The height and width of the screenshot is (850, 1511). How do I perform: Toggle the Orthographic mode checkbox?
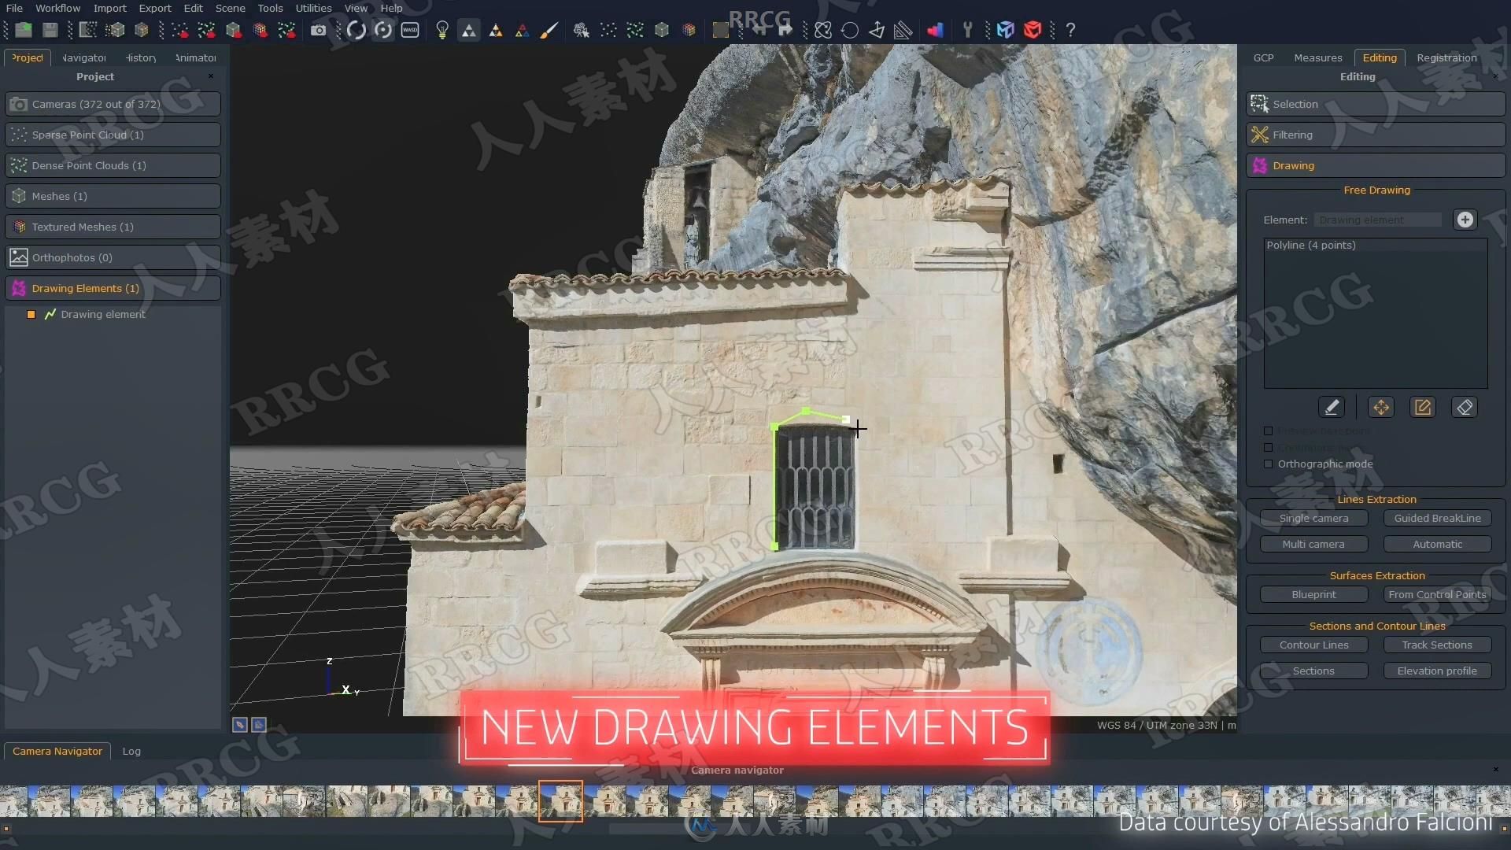coord(1267,464)
